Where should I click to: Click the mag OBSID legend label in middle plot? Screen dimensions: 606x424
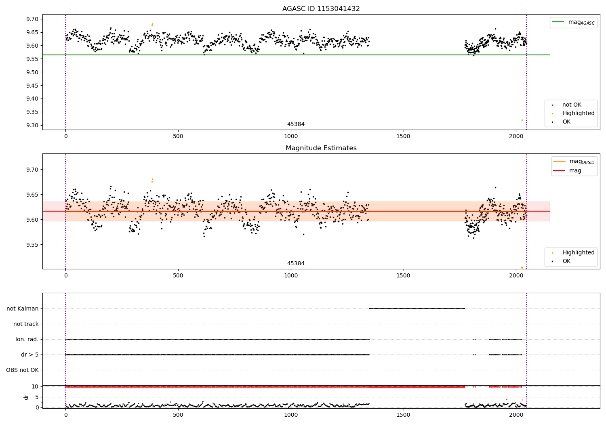(582, 162)
